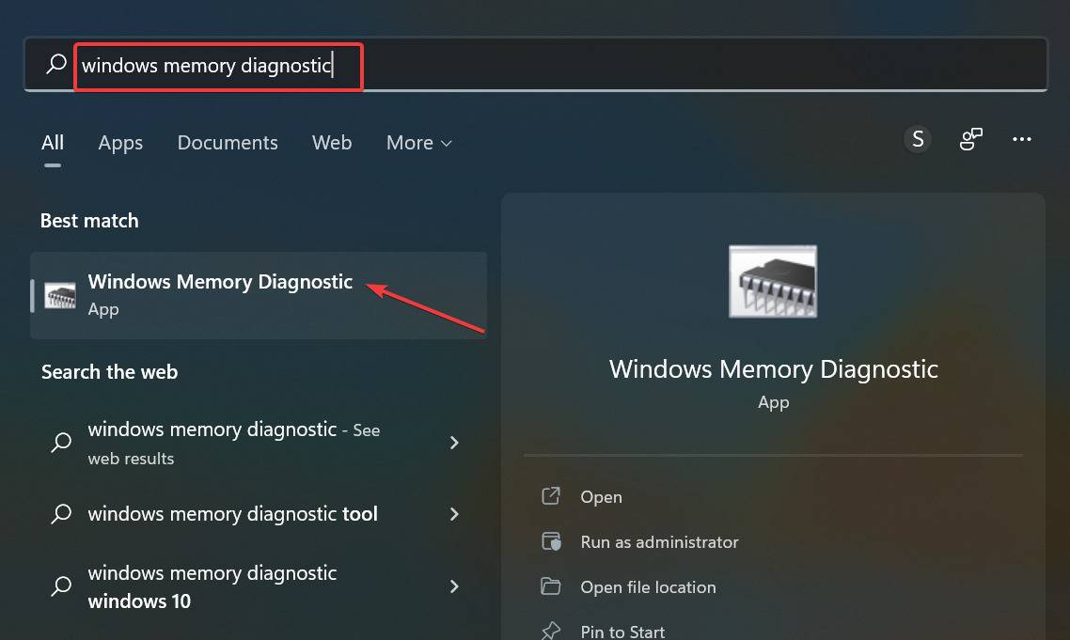The height and width of the screenshot is (640, 1070).
Task: Select 'windows memory diagnostic - See web results'
Action: 259,443
